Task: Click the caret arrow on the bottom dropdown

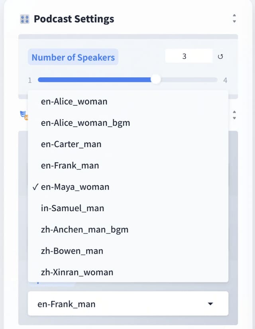Action: [x=211, y=304]
